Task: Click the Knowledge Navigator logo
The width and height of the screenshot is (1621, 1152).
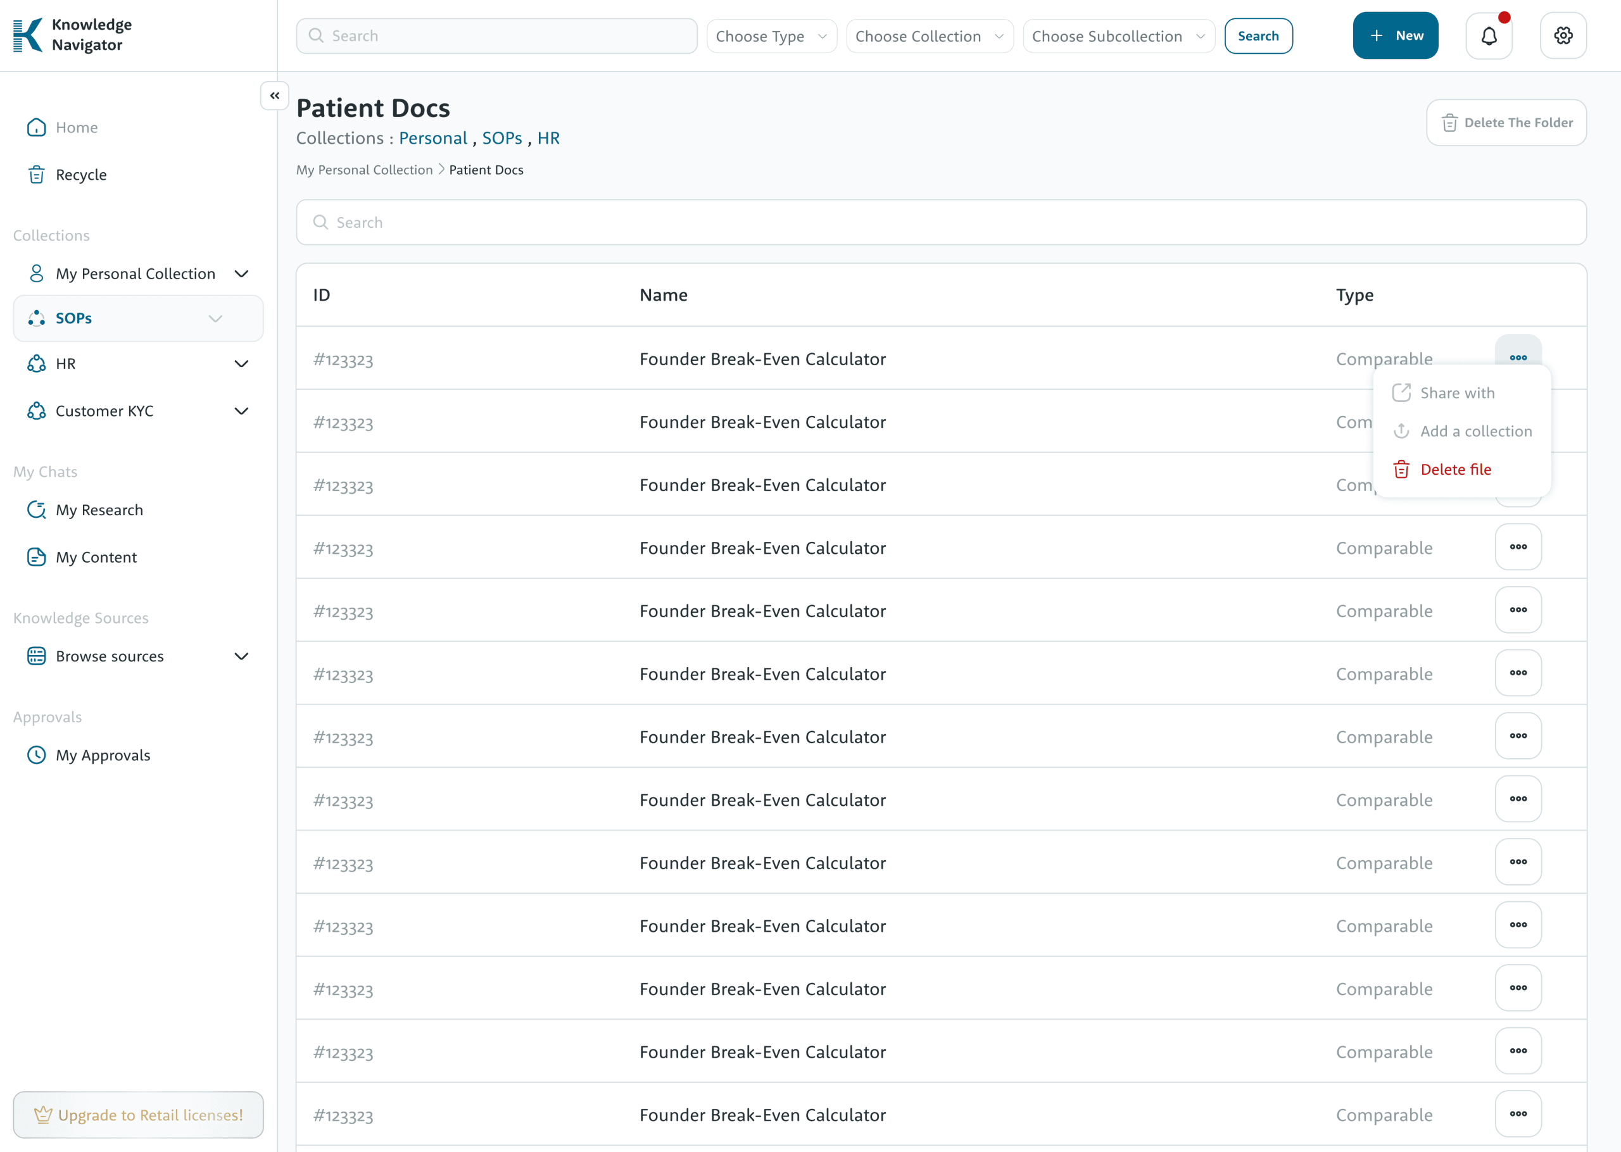Action: pos(72,35)
